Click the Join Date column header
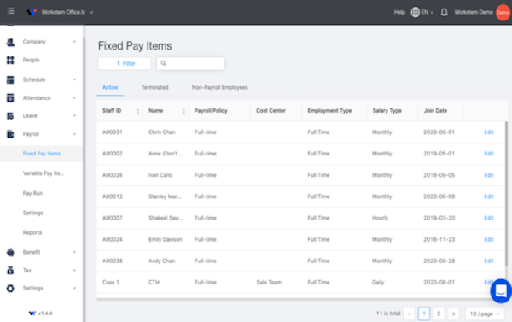 (435, 111)
